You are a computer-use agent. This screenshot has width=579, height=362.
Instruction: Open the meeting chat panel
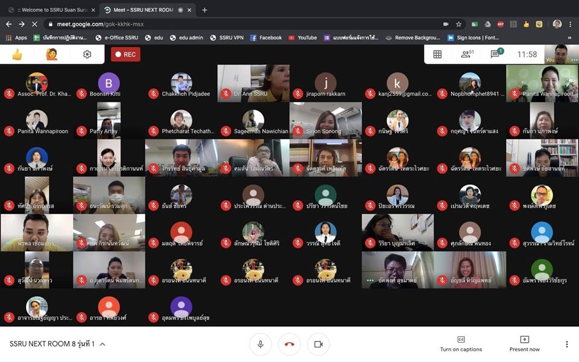click(x=495, y=54)
